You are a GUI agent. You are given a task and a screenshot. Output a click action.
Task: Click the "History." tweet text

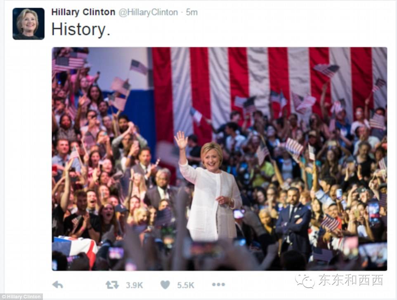point(81,30)
